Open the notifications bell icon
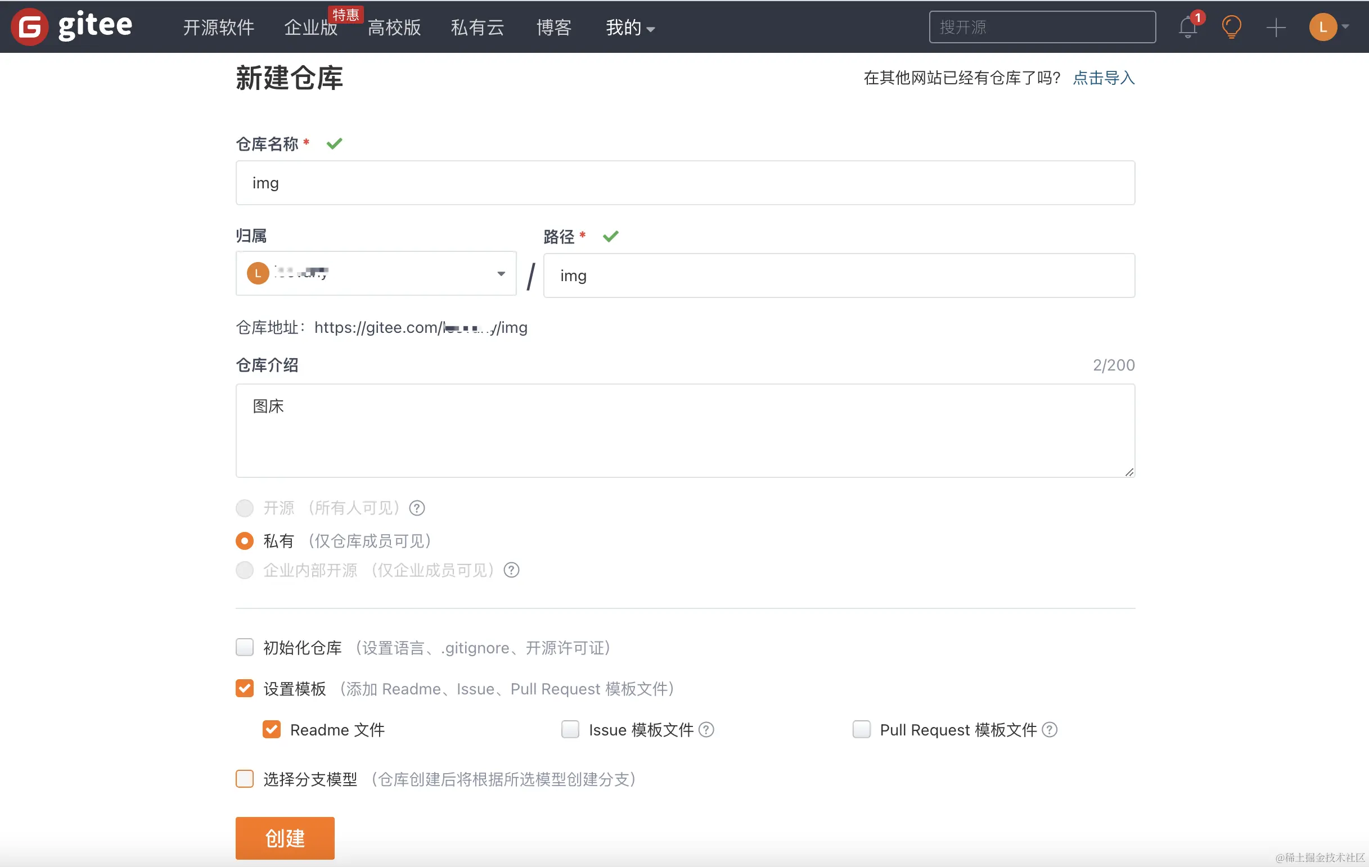This screenshot has width=1369, height=867. coord(1188,28)
